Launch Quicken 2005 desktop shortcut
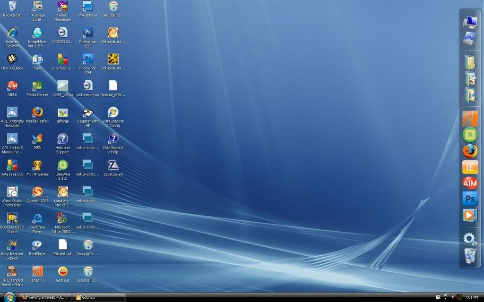 click(x=37, y=194)
